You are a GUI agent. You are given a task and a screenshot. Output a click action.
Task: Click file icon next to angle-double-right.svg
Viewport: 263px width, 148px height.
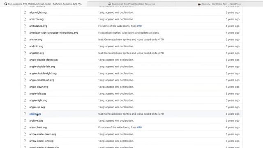(25, 73)
